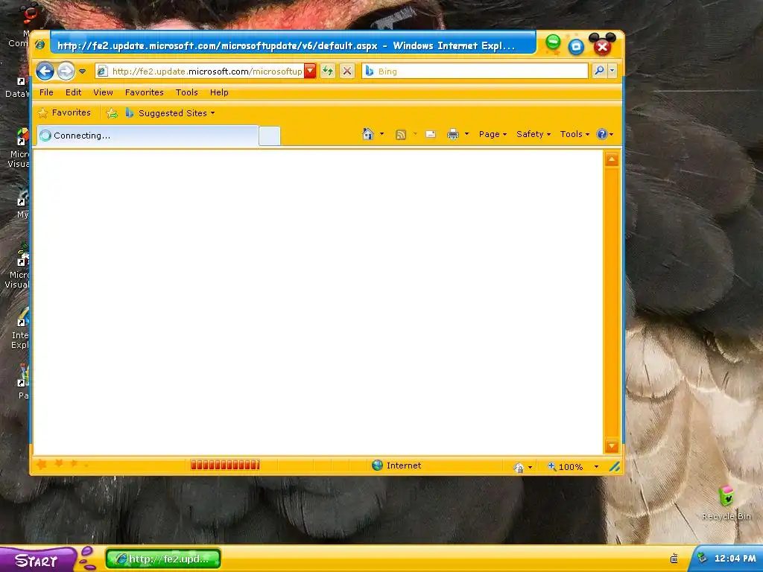Open the Help menu
Screen dimensions: 763x572
219,92
